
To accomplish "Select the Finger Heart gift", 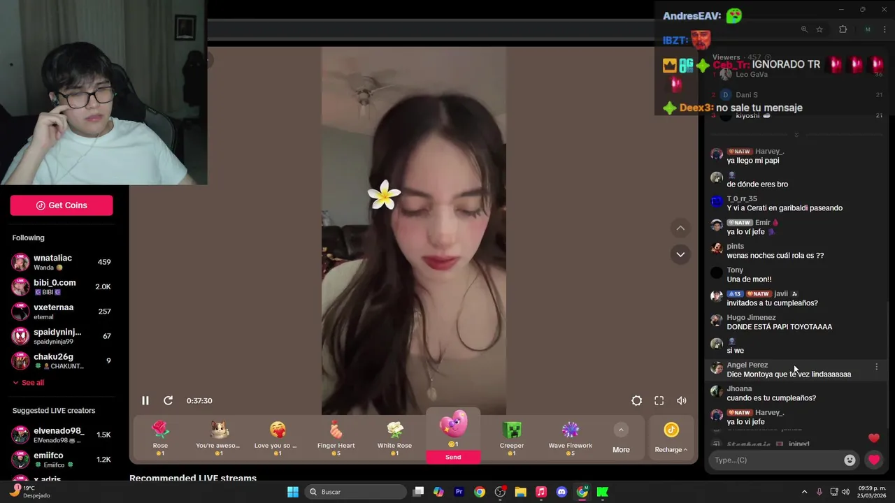I will (x=336, y=438).
